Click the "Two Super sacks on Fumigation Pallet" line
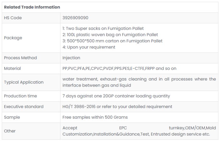 103,28
